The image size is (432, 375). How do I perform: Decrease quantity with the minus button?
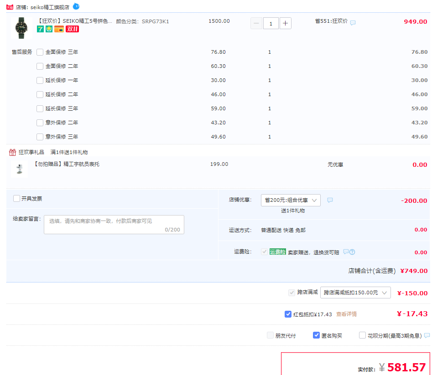point(256,23)
